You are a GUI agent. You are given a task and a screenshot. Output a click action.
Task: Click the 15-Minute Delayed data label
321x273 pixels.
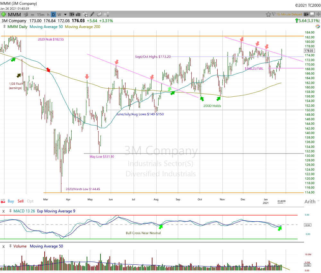289,14
